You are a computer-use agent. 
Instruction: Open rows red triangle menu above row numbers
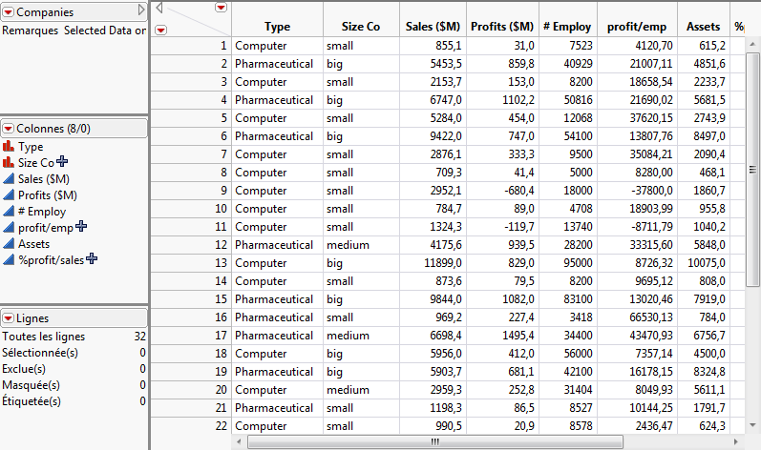[x=159, y=30]
